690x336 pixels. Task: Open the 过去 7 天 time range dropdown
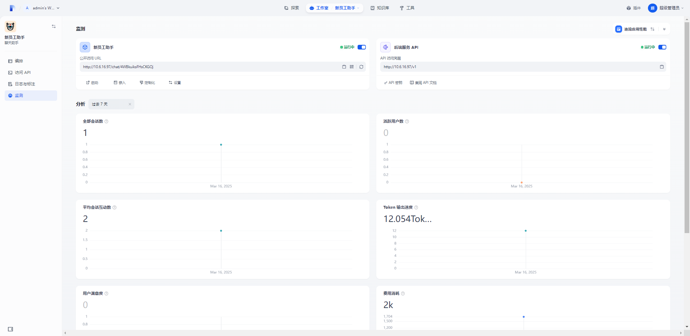[111, 104]
